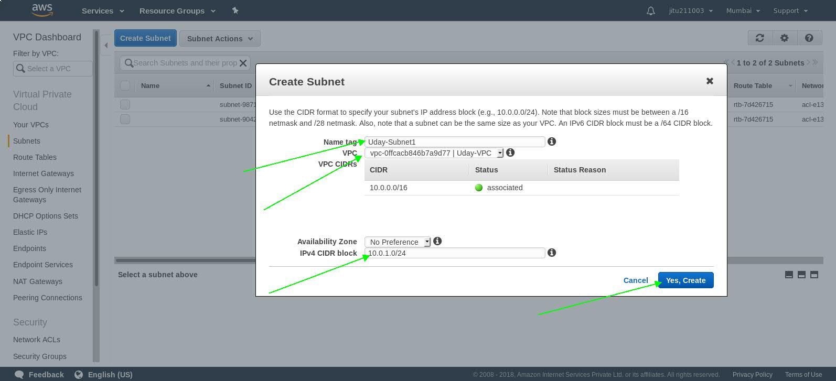
Task: Open table settings gear icon
Action: click(x=785, y=38)
